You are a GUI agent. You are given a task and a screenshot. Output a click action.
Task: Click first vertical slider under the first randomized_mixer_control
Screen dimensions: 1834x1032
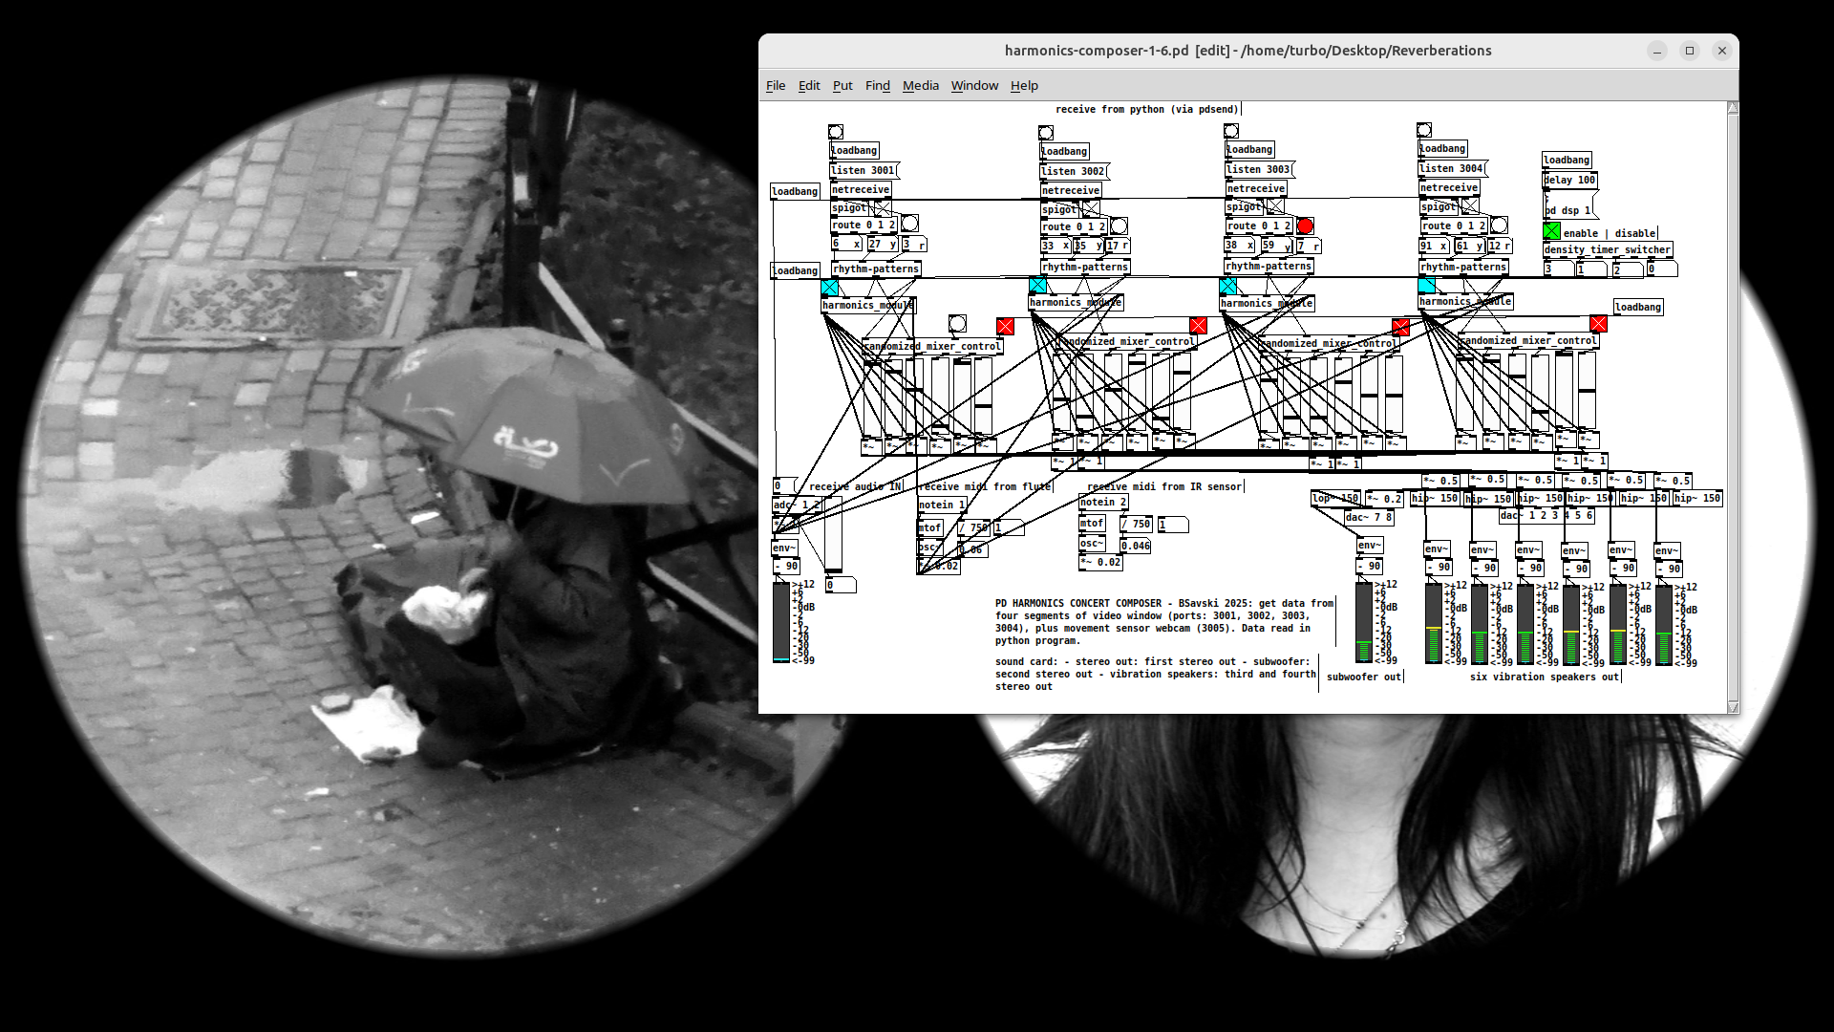click(x=872, y=397)
